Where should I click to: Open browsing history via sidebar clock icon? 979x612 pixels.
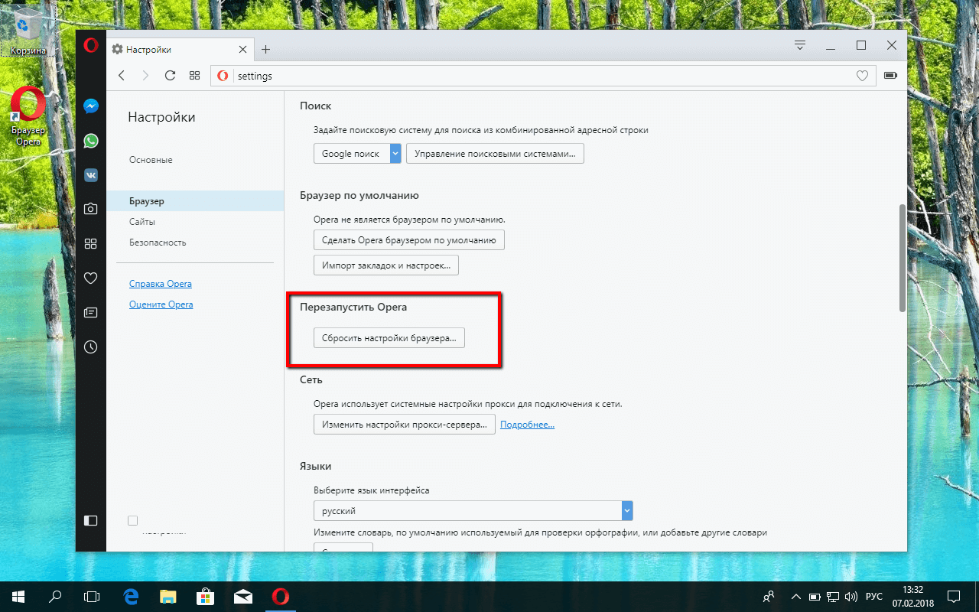coord(90,347)
